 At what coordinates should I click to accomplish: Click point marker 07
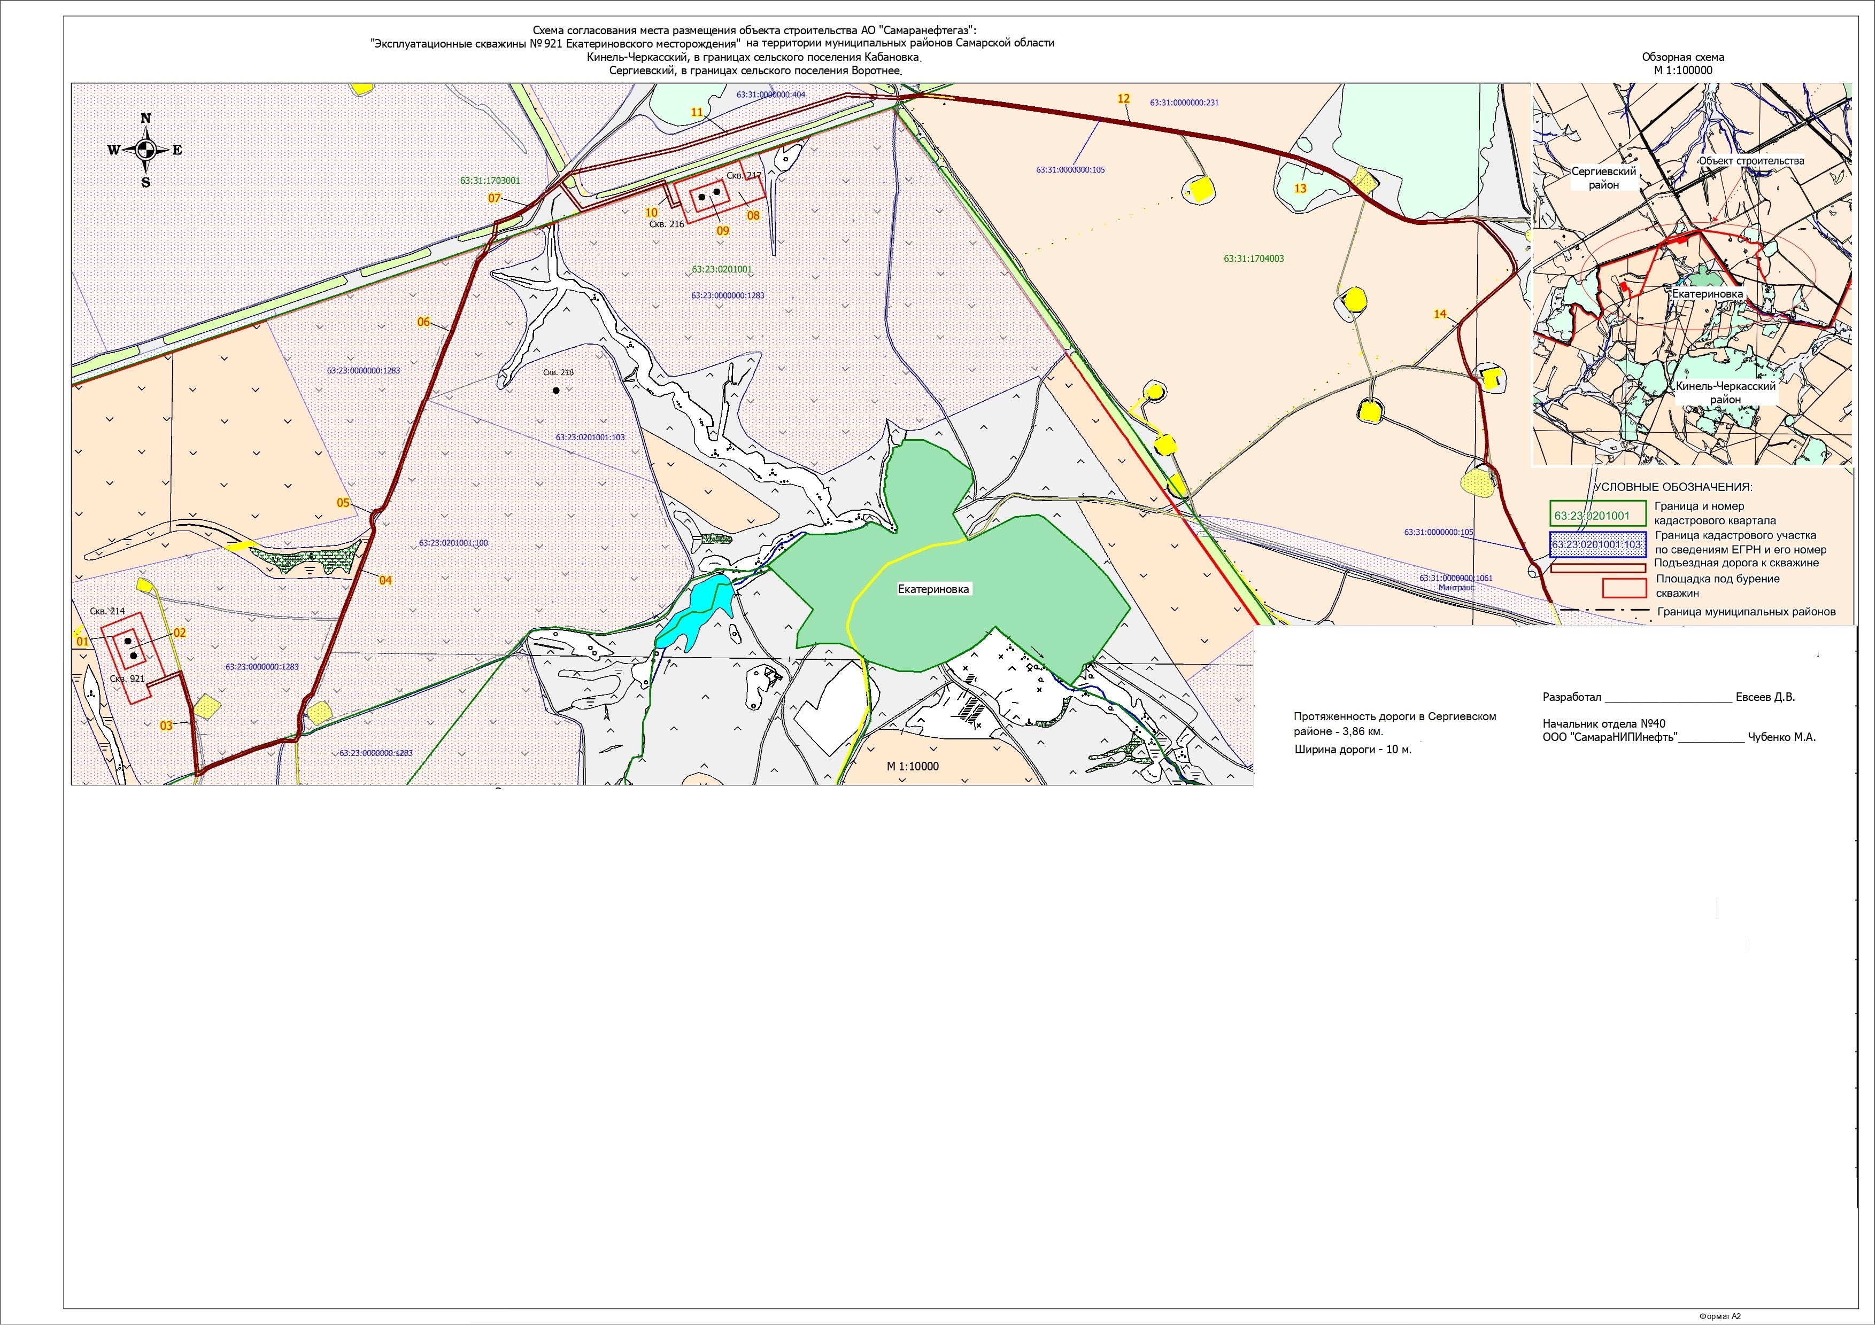495,198
